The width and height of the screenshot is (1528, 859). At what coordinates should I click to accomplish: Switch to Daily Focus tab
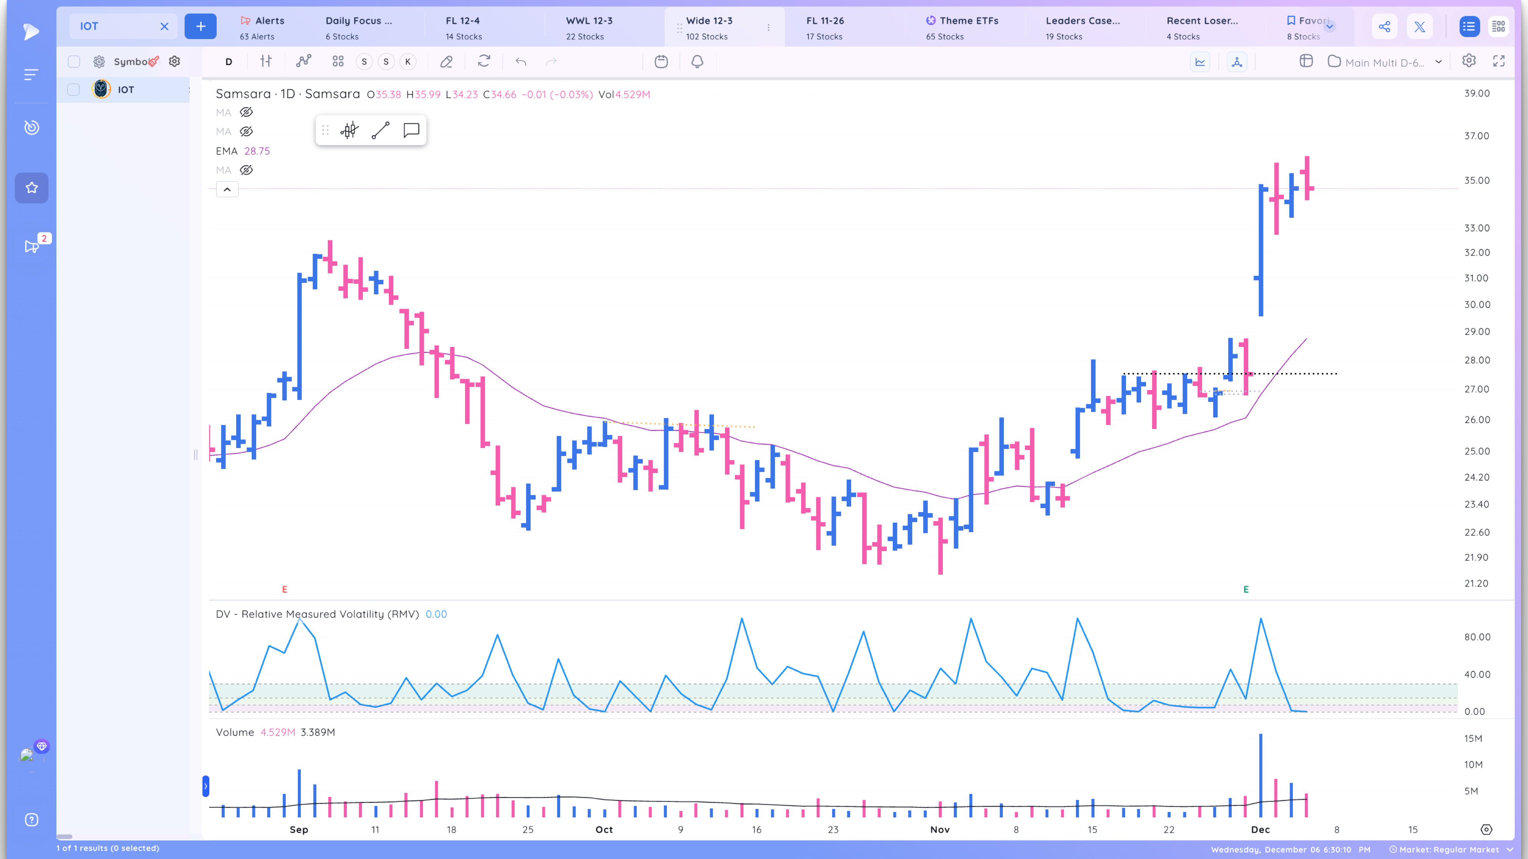coord(359,28)
